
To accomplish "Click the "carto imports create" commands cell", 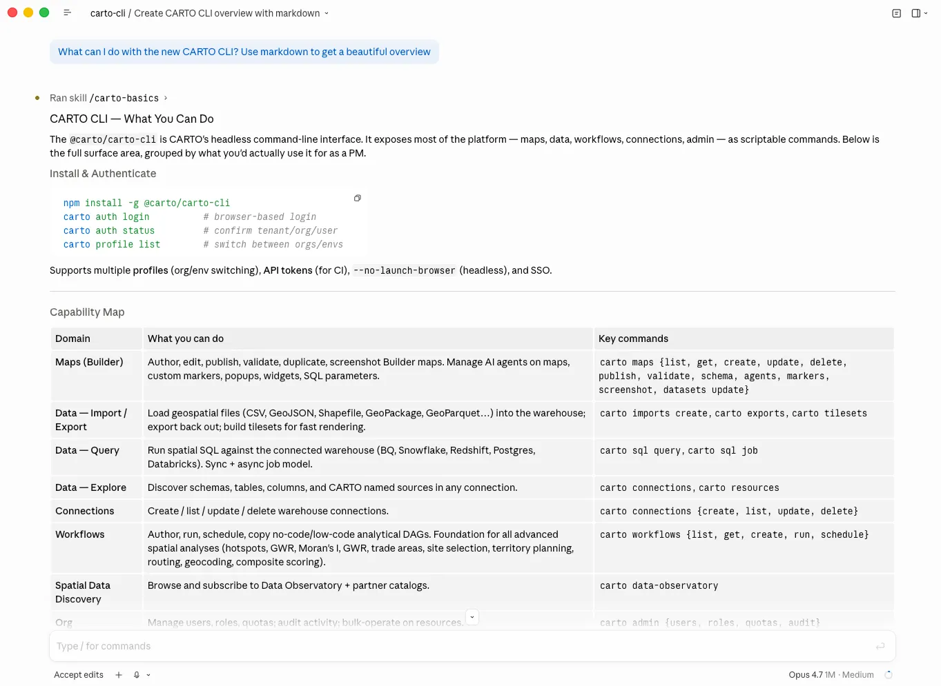I will (x=744, y=420).
